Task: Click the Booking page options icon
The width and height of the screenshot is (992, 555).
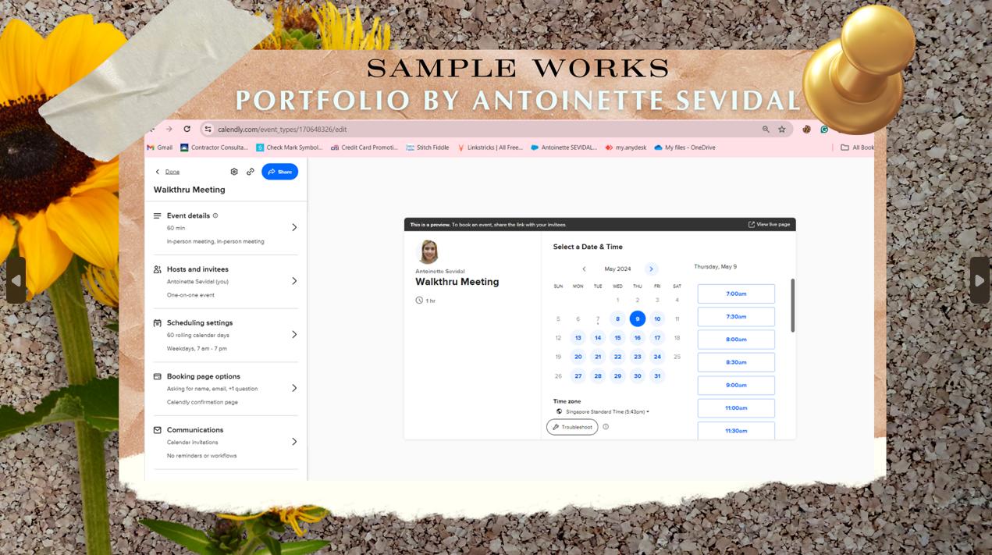Action: tap(158, 376)
